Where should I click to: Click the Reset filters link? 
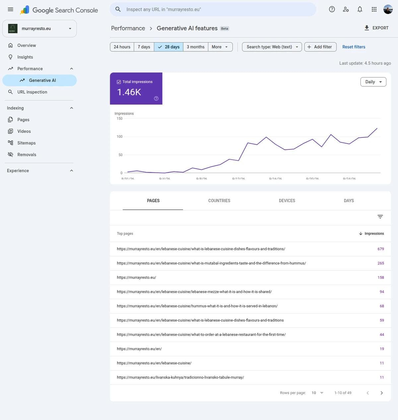click(354, 47)
